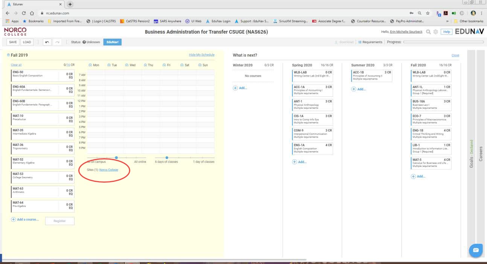Open the Requirements list panel

click(370, 42)
